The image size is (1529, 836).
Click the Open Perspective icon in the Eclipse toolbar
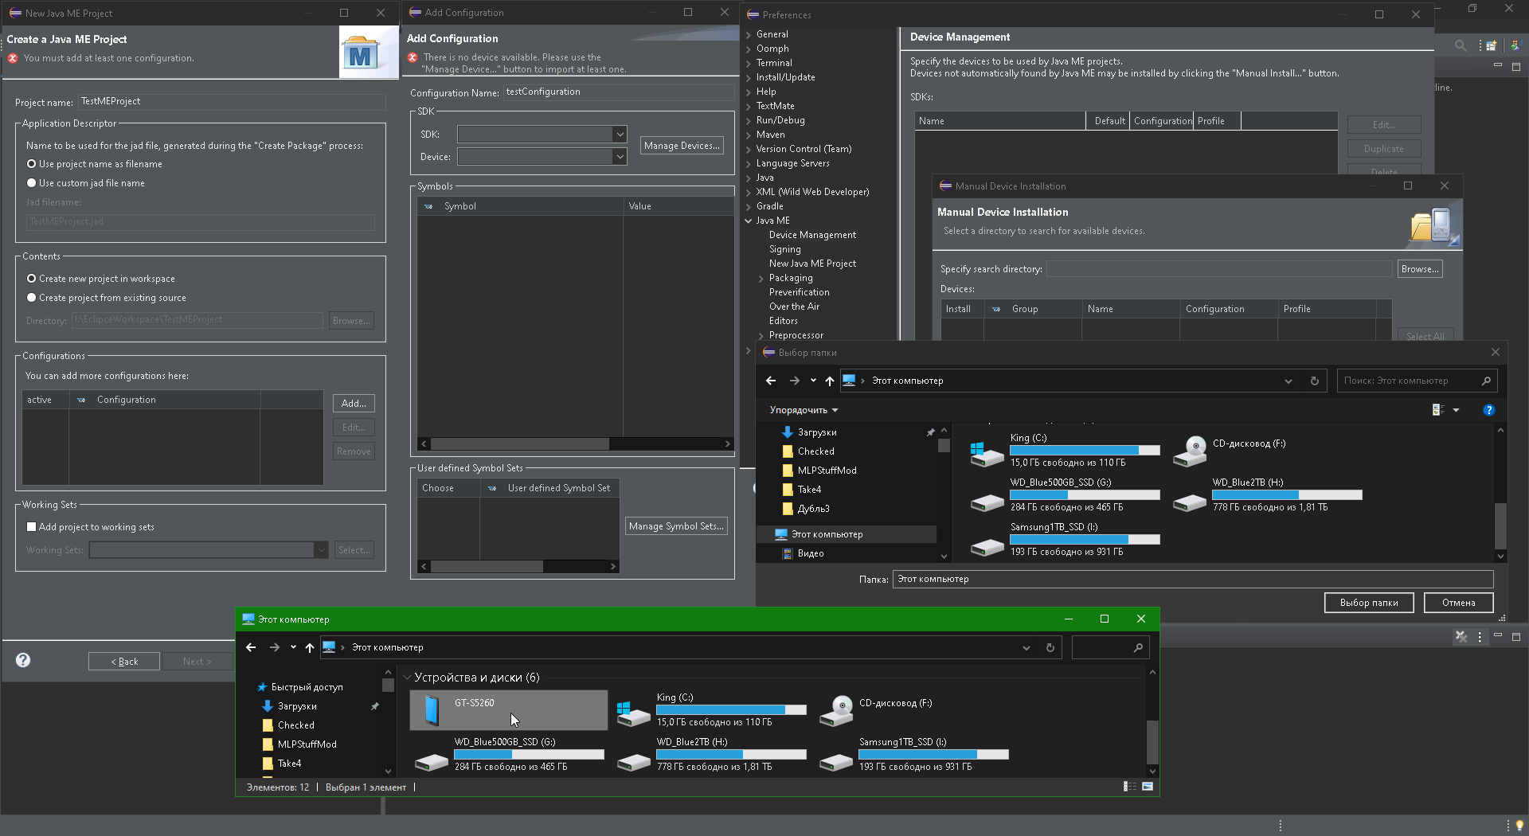click(1491, 45)
